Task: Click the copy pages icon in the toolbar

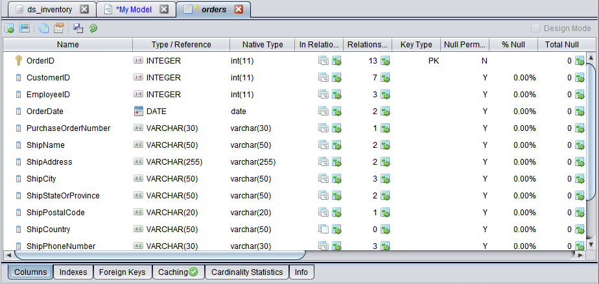Action: [44, 28]
